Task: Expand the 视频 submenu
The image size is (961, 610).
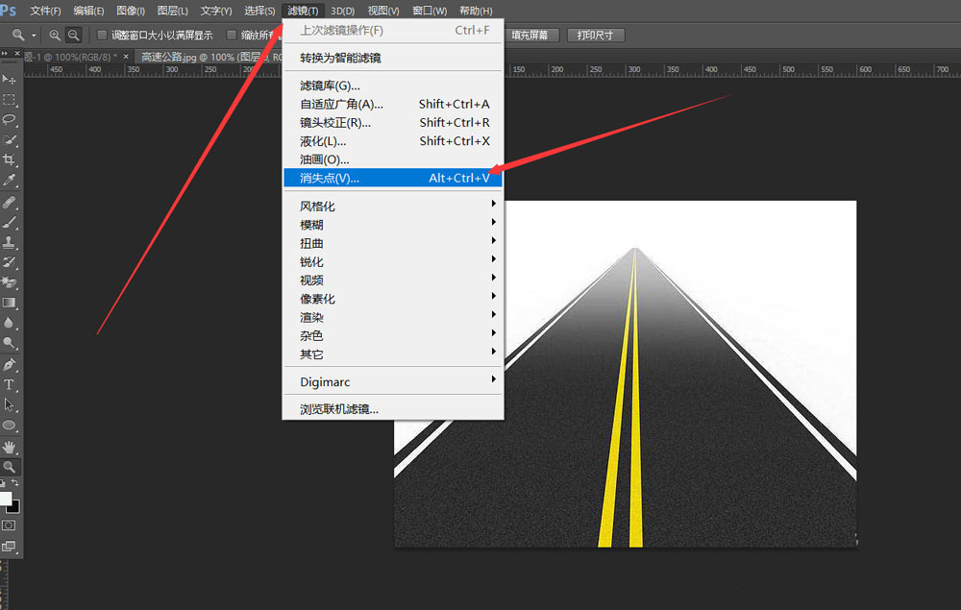Action: pyautogui.click(x=393, y=280)
